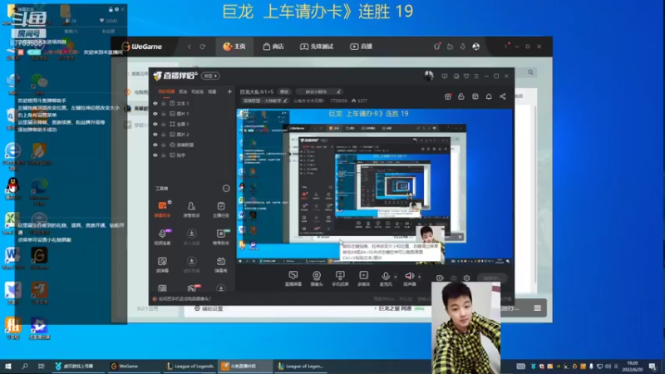The width and height of the screenshot is (665, 374).
Task: Click the start streaming button at bottom right
Action: point(492,278)
